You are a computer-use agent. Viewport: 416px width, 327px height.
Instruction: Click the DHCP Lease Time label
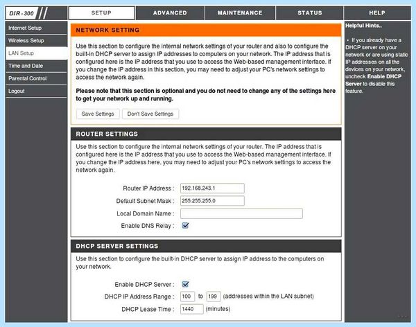tap(148, 309)
